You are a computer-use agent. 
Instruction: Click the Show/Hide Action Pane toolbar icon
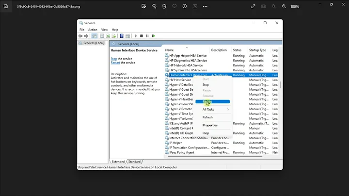(127, 36)
